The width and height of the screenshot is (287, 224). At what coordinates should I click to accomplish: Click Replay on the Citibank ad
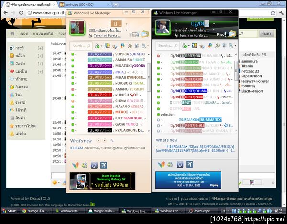click(214, 185)
